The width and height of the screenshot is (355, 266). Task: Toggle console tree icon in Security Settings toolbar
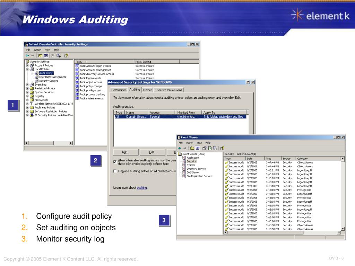(x=46, y=56)
